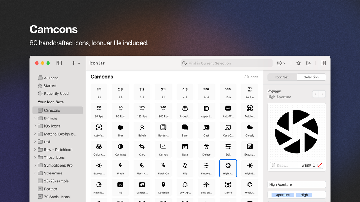Screen dimensions: 360x202
Task: Expand the iOS icons folder
Action: [x=35, y=126]
